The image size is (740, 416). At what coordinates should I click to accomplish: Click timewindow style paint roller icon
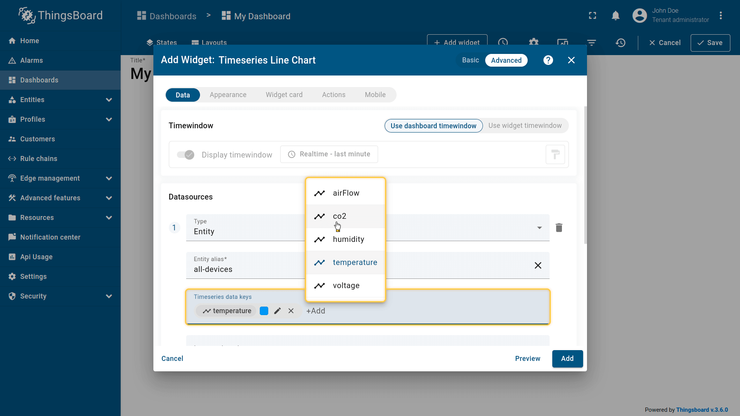click(555, 154)
